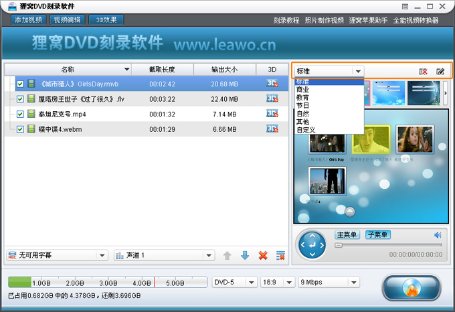Screen dimensions: 455x312
Task: Select 标准 in template list
Action: point(329,82)
